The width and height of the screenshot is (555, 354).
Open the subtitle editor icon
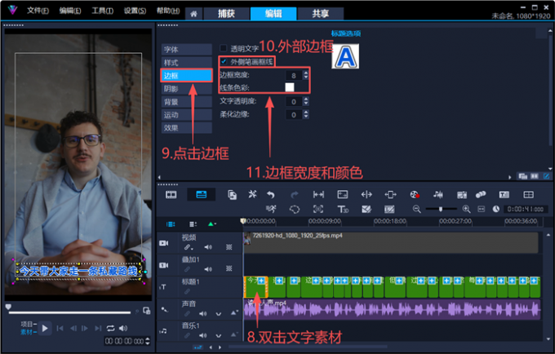504,194
